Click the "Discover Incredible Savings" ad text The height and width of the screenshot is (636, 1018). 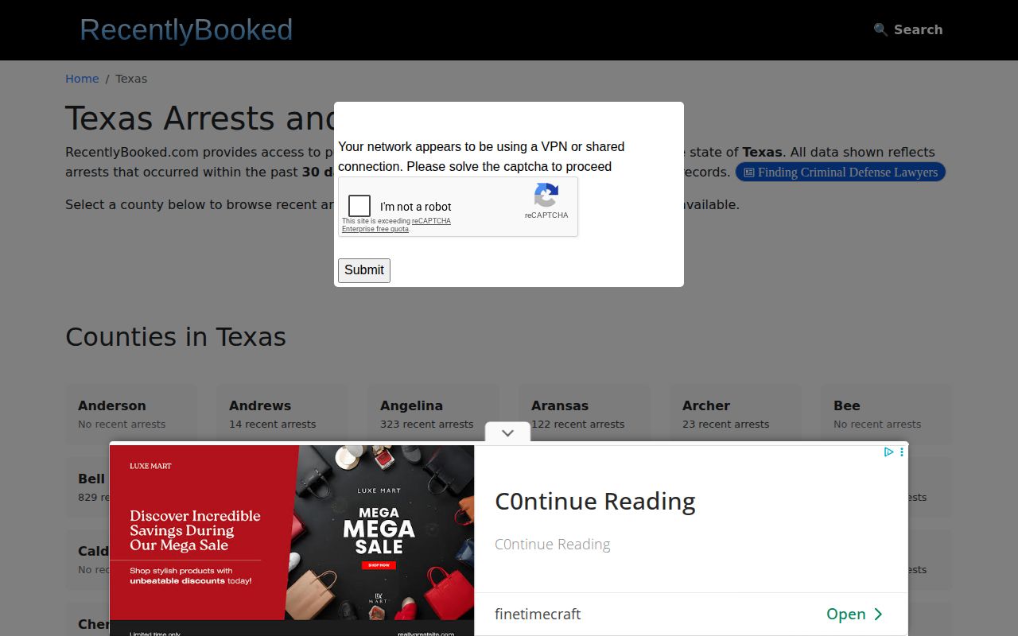tap(195, 530)
